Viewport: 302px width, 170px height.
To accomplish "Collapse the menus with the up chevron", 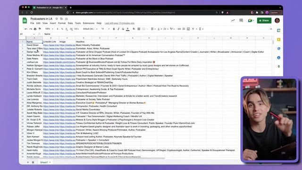I will pyautogui.click(x=271, y=29).
